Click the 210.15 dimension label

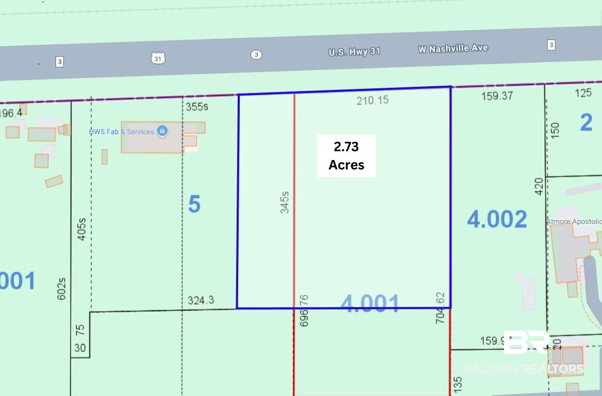pos(373,101)
